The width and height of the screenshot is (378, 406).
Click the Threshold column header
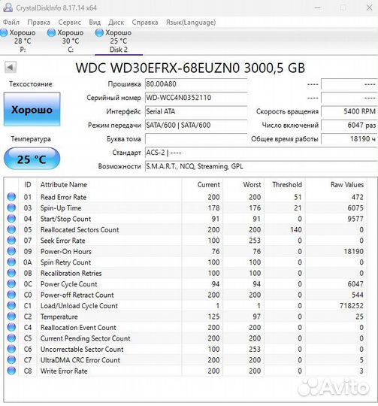(x=287, y=185)
